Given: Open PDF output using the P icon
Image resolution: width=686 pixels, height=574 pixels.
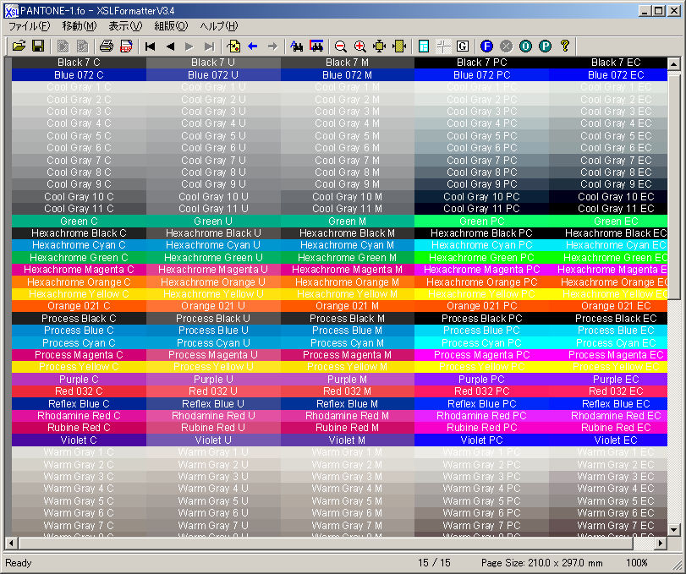Looking at the screenshot, I should point(545,46).
